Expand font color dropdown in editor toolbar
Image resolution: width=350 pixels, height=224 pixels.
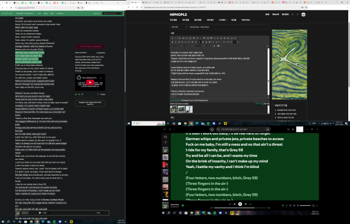click(x=215, y=45)
